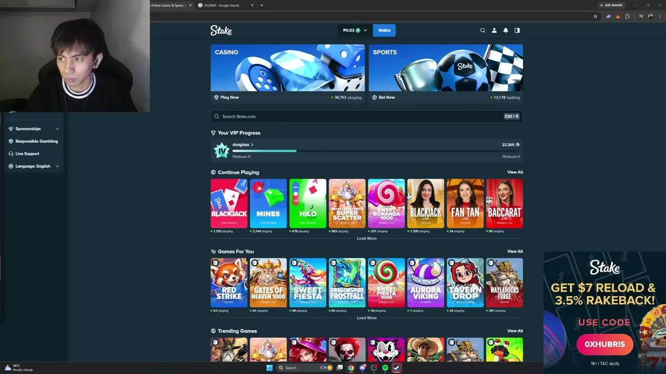Click the weather widget on the taskbar

pos(19,368)
